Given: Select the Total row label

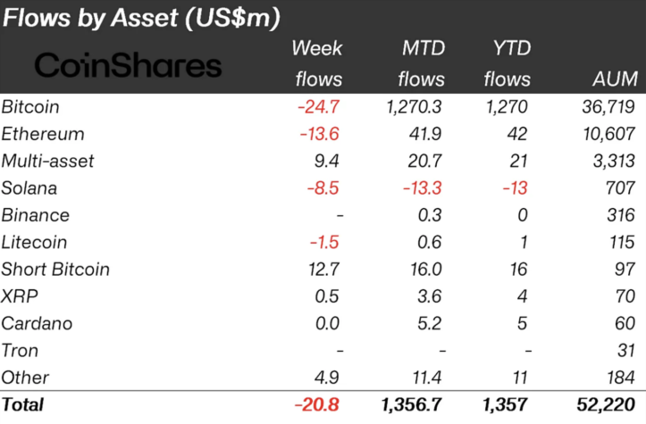Looking at the screenshot, I should coord(23,404).
